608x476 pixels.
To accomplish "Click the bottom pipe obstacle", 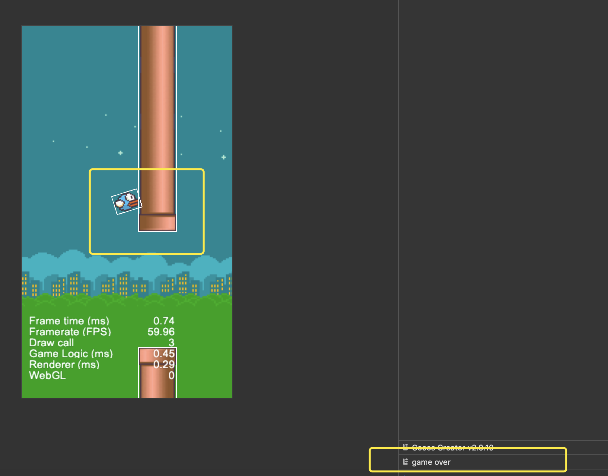I will (x=157, y=373).
